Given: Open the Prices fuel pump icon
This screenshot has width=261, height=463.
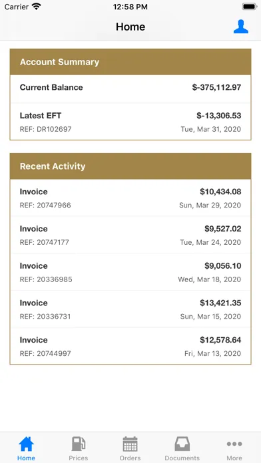Looking at the screenshot, I should 79,444.
